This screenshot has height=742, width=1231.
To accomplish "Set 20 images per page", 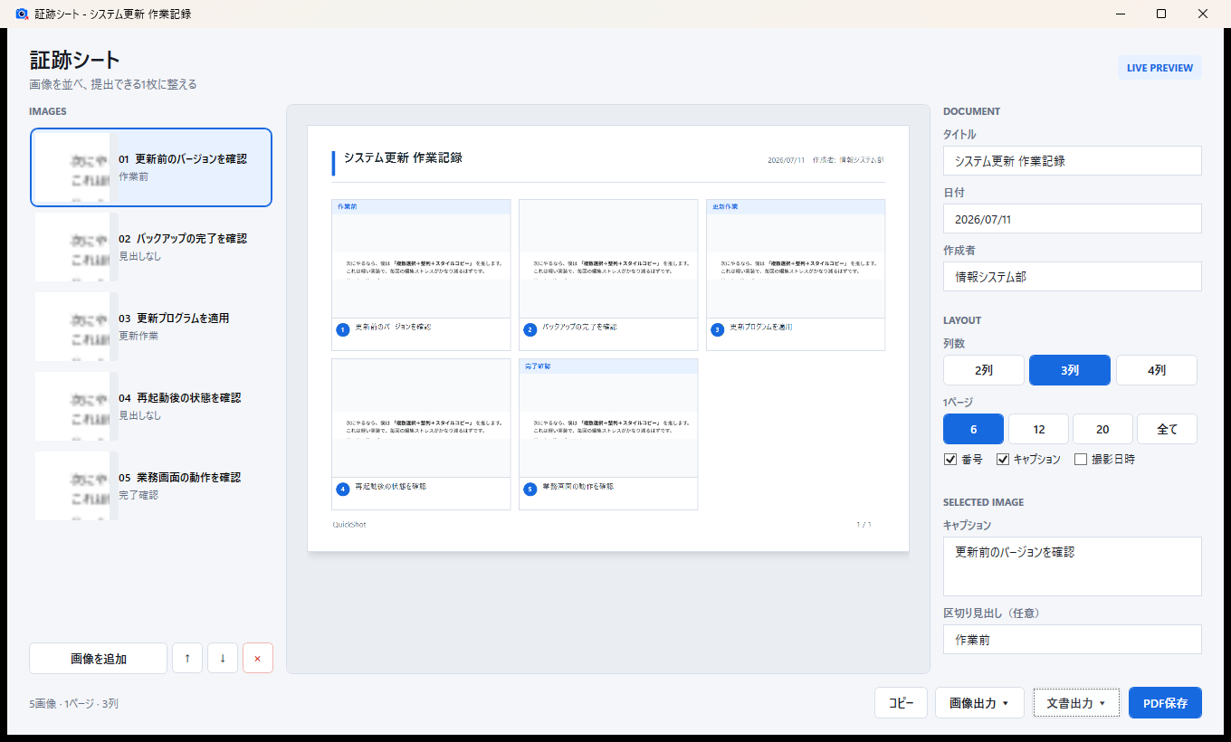I will 1102,429.
